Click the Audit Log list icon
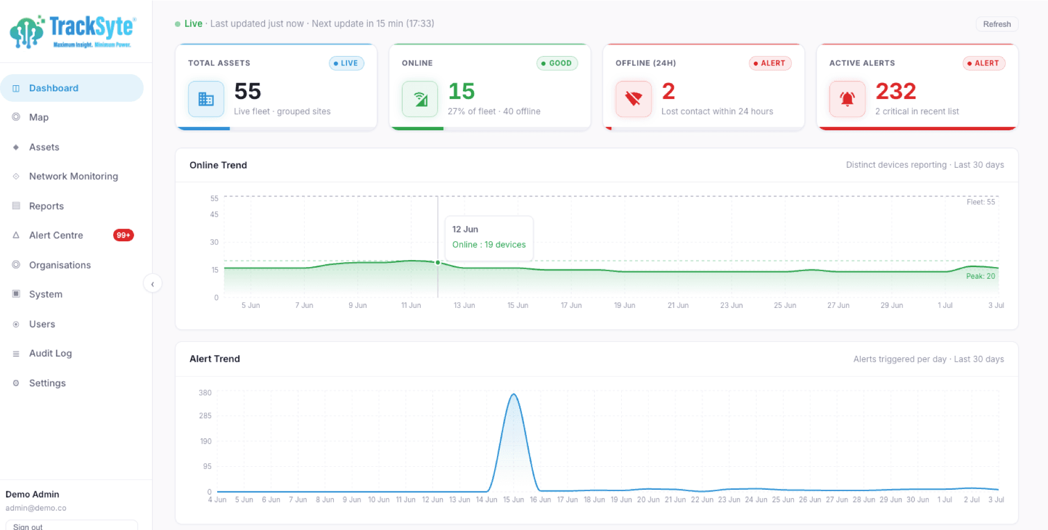Viewport: 1048px width, 530px height. coord(16,354)
